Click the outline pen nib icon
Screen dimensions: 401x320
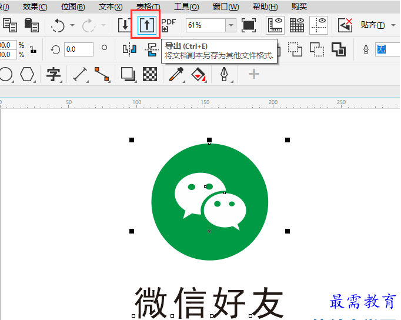366,49
